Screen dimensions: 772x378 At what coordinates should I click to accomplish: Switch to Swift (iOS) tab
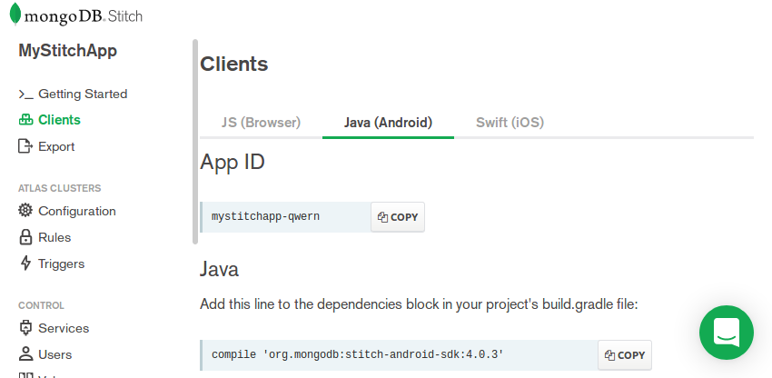coord(510,123)
